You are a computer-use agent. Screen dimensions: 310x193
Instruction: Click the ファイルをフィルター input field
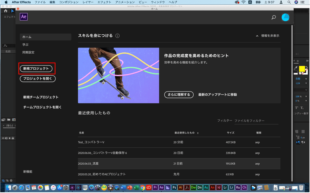pos(257,121)
